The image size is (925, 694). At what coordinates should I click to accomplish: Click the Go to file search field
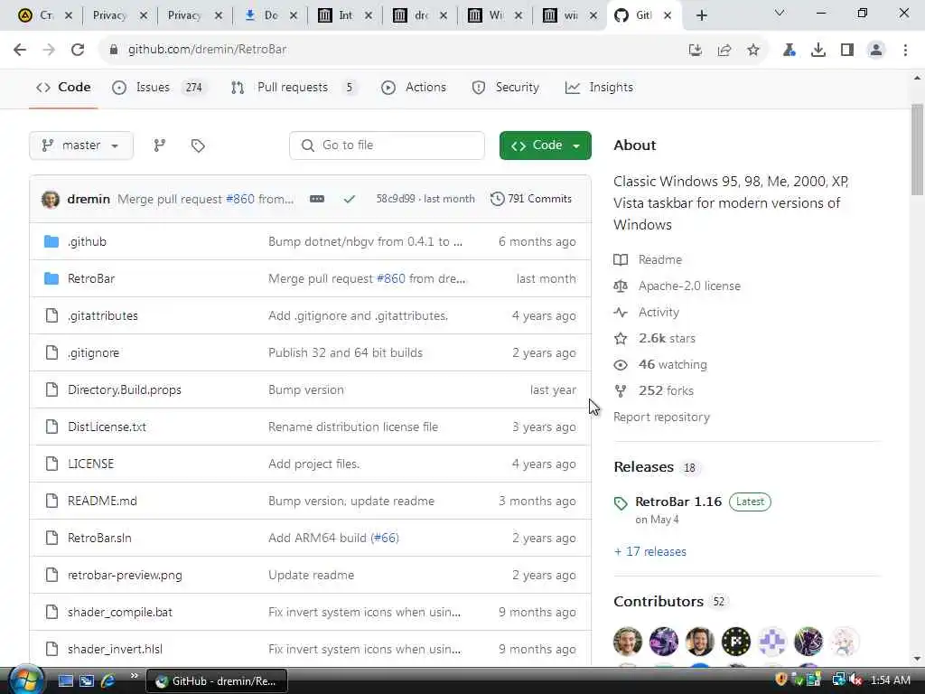coord(387,145)
